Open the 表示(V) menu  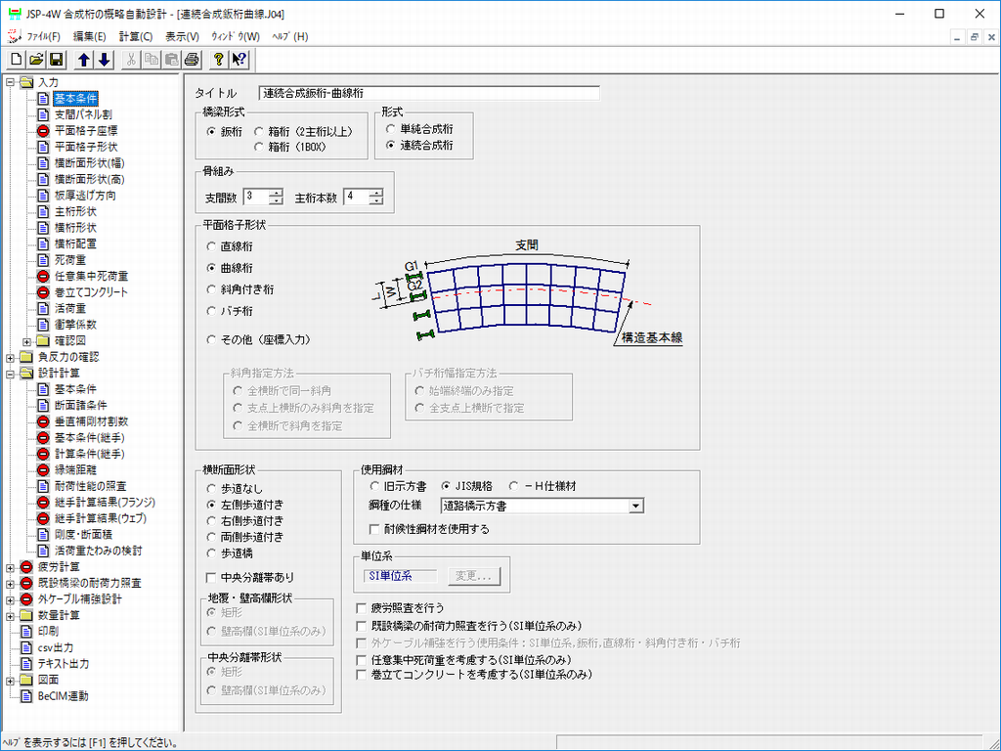(x=182, y=36)
